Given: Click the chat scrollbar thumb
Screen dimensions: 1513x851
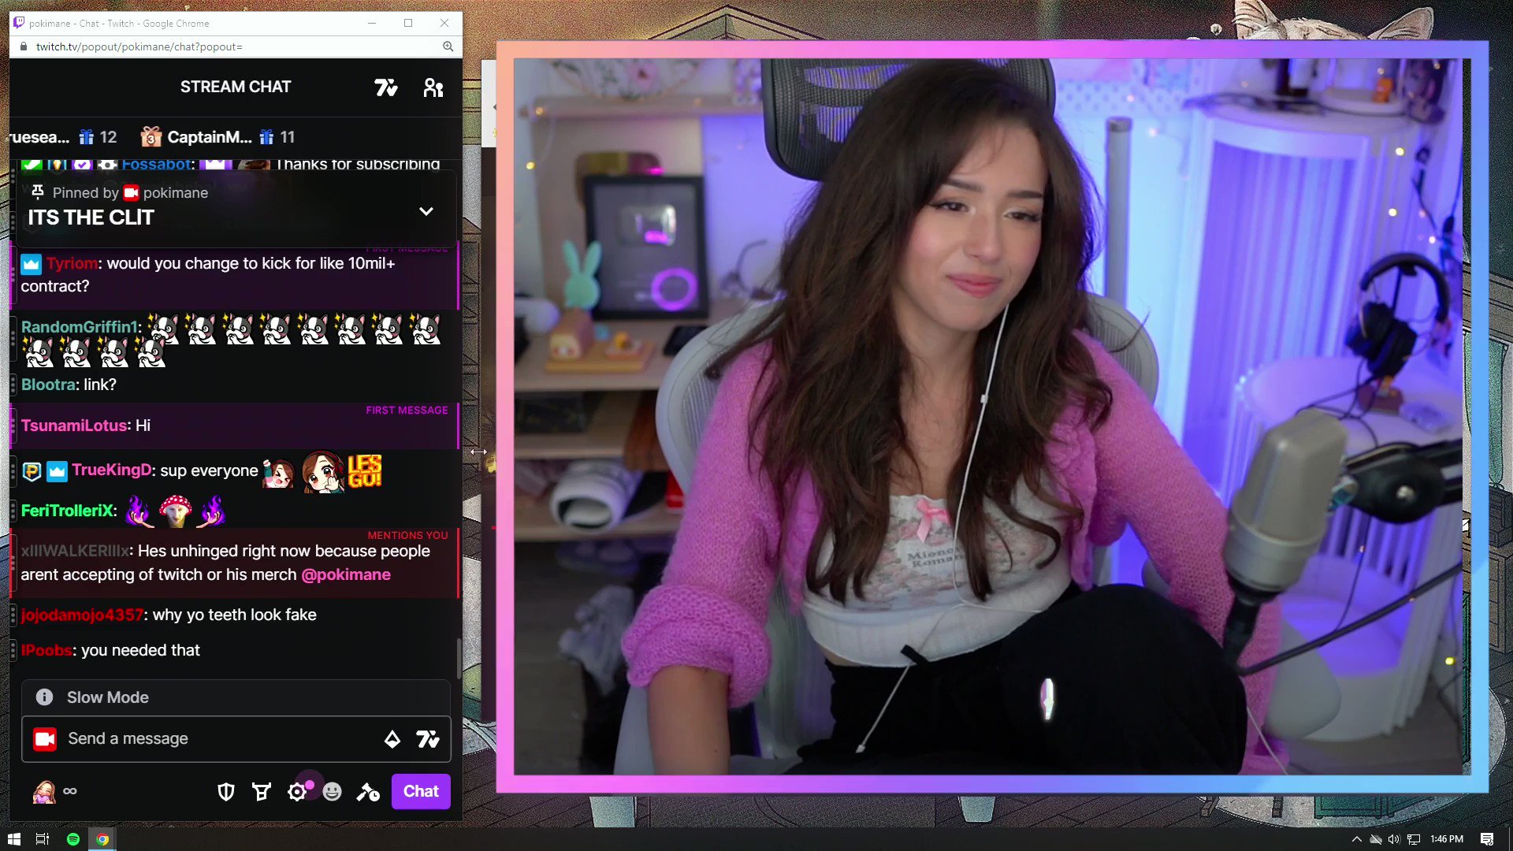Looking at the screenshot, I should 459,658.
